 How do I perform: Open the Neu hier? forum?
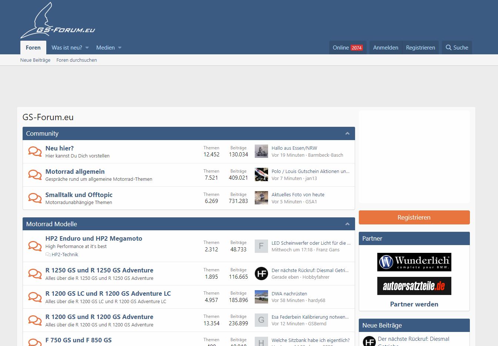pos(60,148)
